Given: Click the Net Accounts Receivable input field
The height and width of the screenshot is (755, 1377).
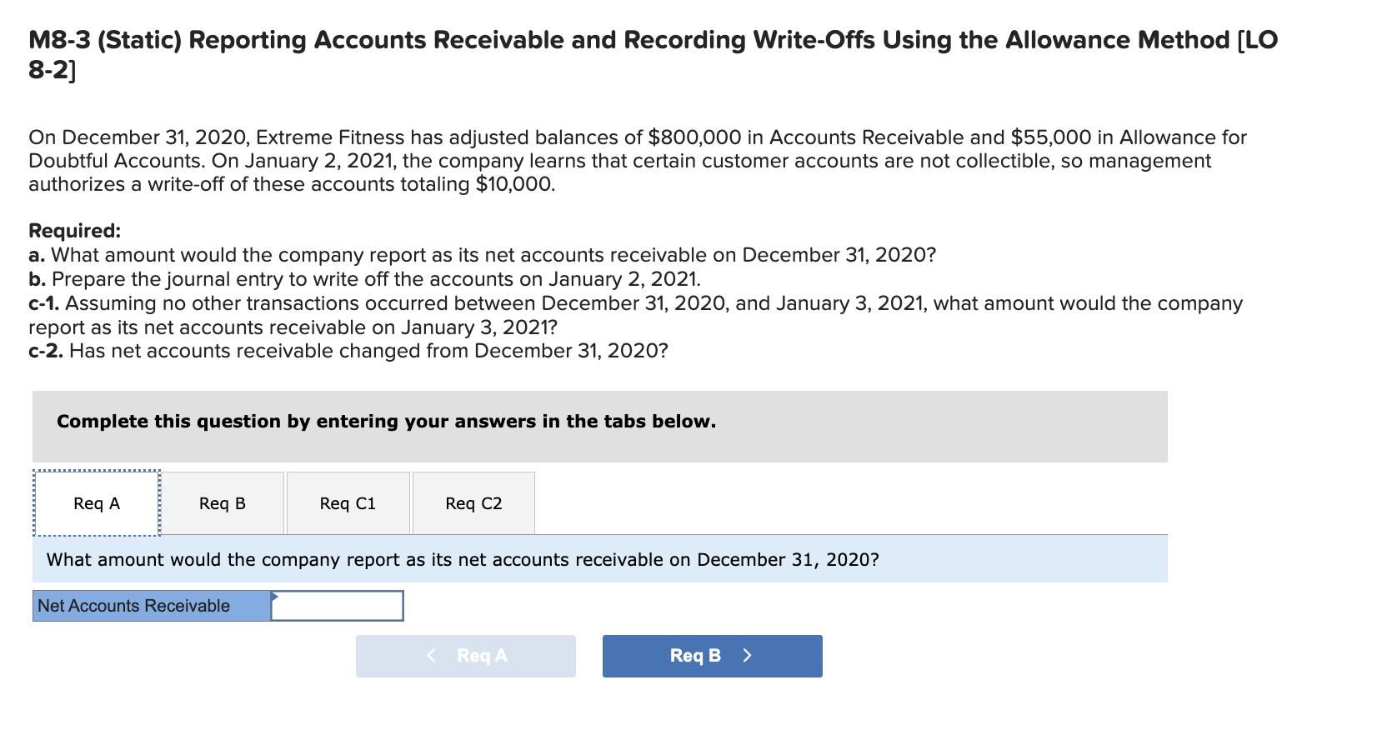Looking at the screenshot, I should click(338, 606).
